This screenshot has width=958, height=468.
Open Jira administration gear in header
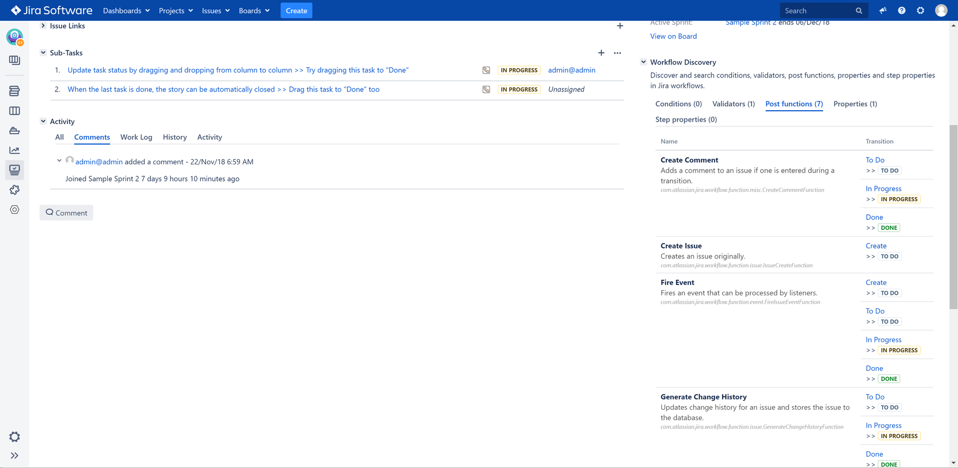pyautogui.click(x=921, y=10)
